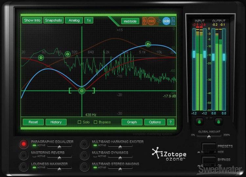Toggle Multiband Stereo Imaging ACTIVE indicator
Image resolution: width=246 pixels, height=177 pixels.
click(95, 167)
